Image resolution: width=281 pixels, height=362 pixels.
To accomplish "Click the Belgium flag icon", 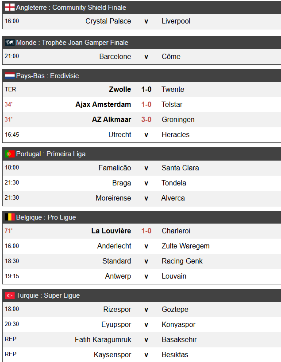I will 10,217.
